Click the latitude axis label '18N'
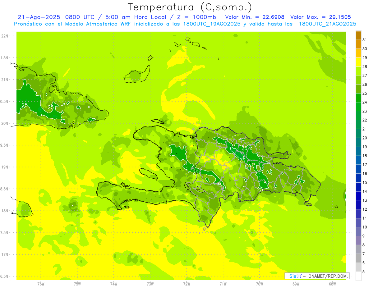373x288 pixels. click(x=5, y=211)
